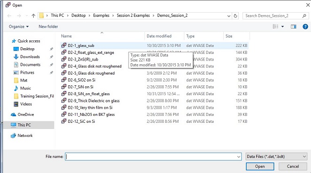311x173 pixels.
Task: Click the back navigation arrow
Action: click(x=9, y=15)
